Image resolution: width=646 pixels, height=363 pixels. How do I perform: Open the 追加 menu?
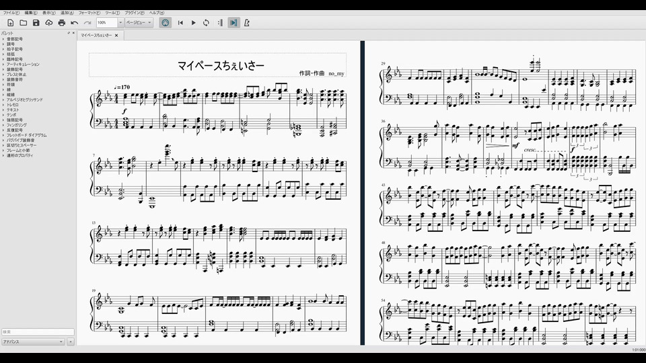click(67, 13)
